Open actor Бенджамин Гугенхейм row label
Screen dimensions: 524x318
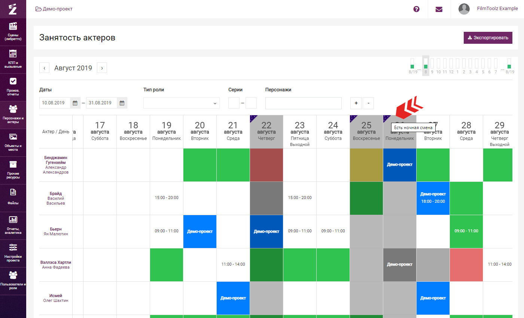pyautogui.click(x=56, y=165)
